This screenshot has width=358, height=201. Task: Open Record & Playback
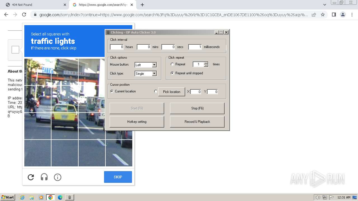point(197,122)
